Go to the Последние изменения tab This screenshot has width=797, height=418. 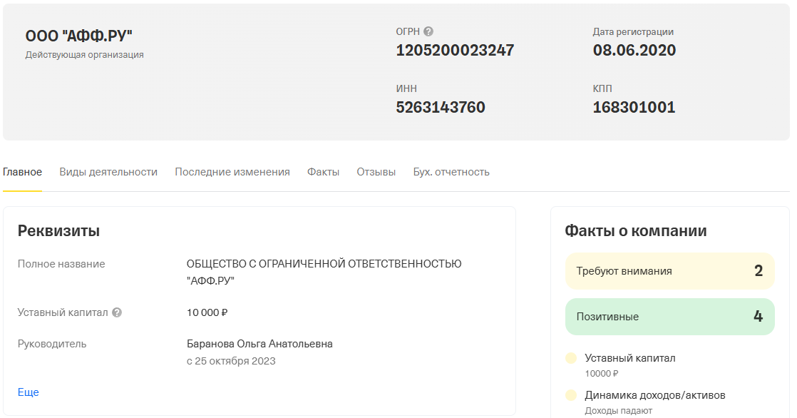coord(232,172)
